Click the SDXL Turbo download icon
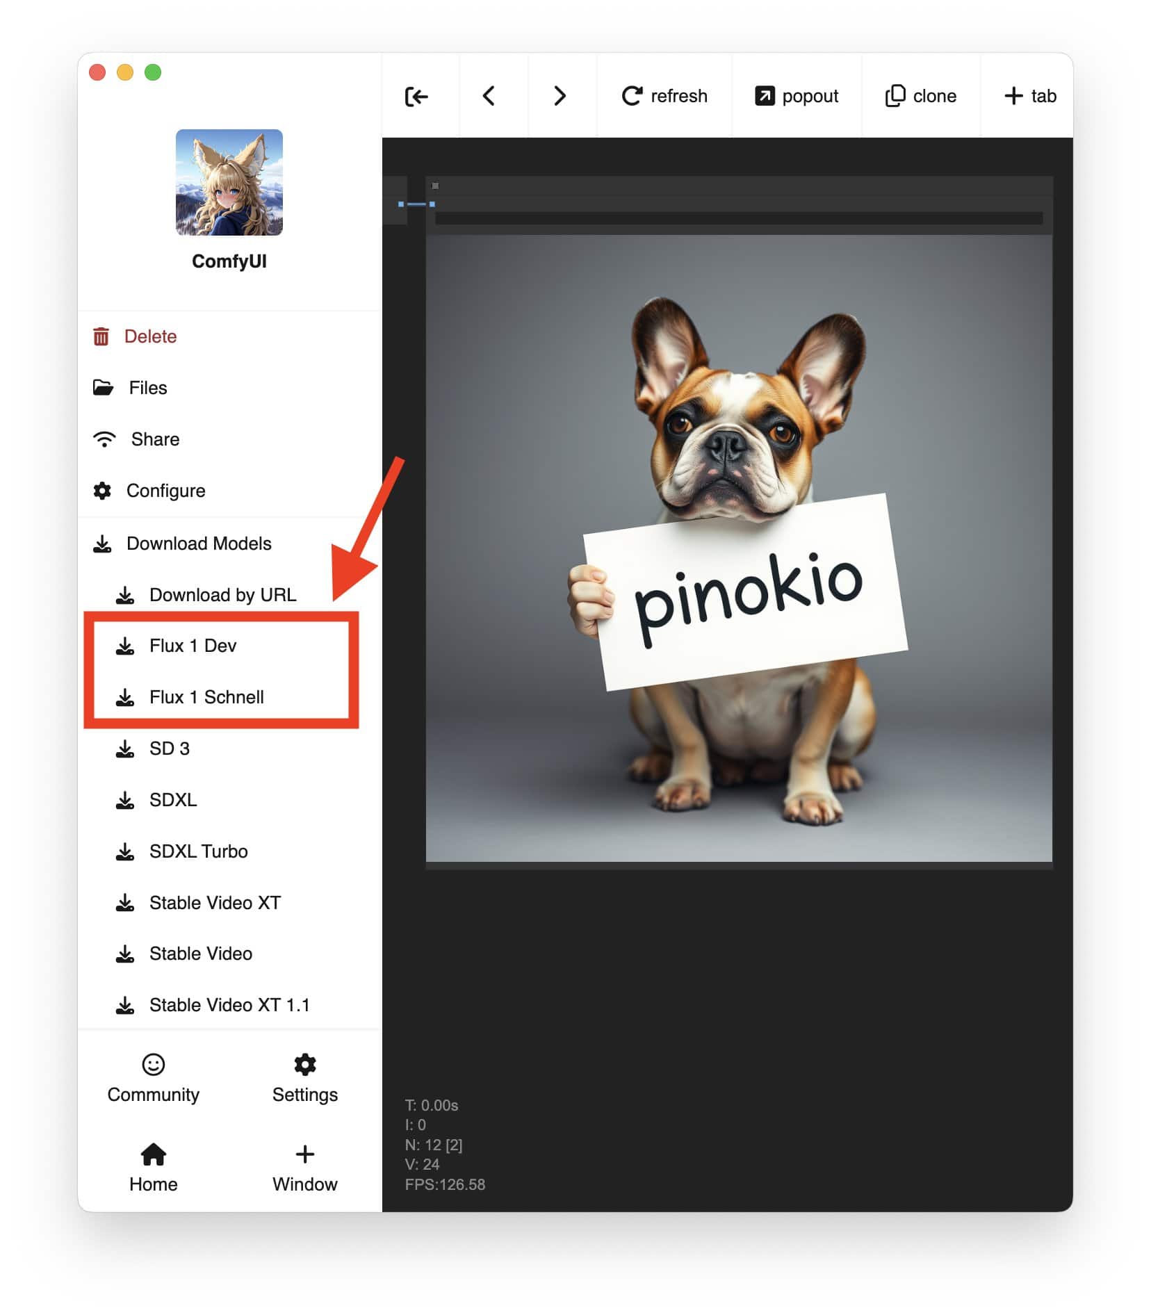Image resolution: width=1151 pixels, height=1315 pixels. (x=125, y=851)
